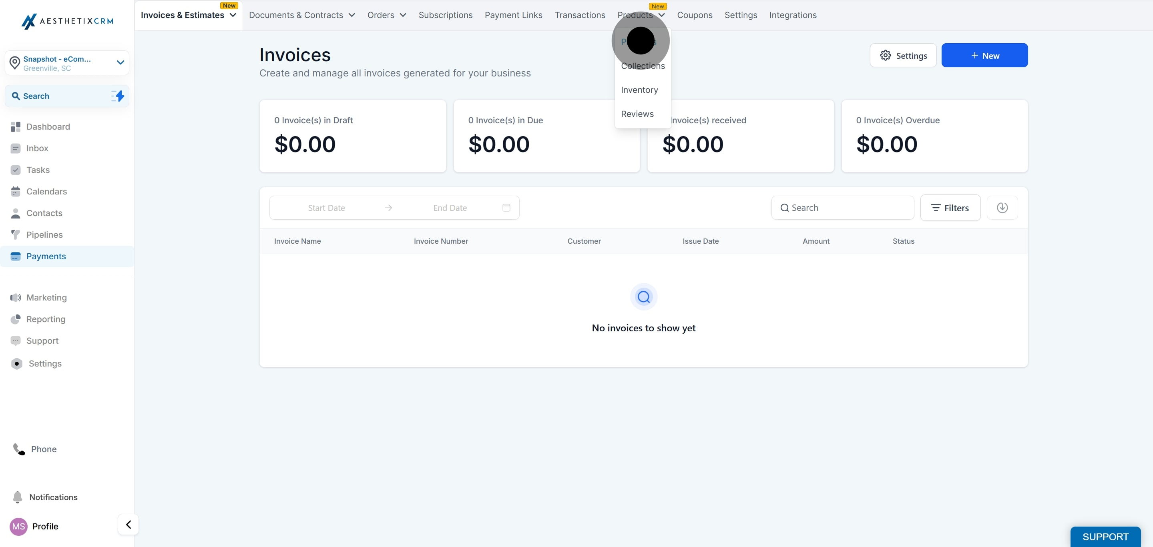The height and width of the screenshot is (547, 1153).
Task: Click the Pipelines funnel icon
Action: [16, 234]
